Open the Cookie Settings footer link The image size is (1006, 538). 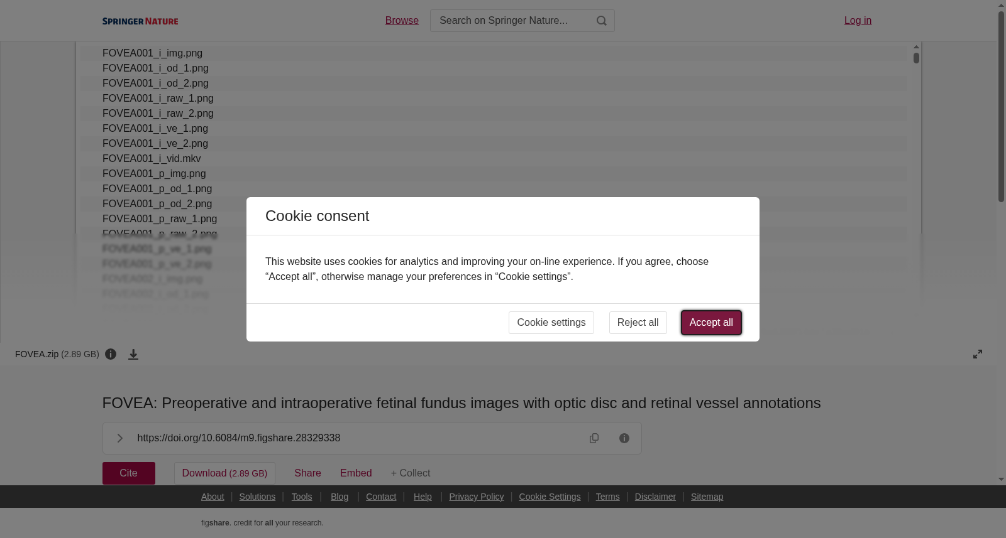[x=550, y=497]
